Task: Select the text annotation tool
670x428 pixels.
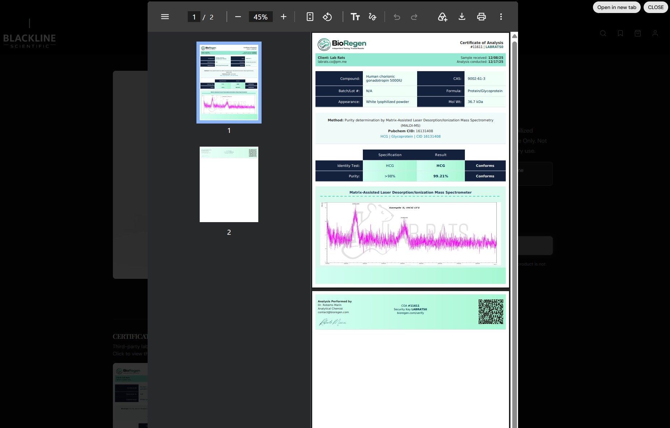Action: (x=355, y=17)
